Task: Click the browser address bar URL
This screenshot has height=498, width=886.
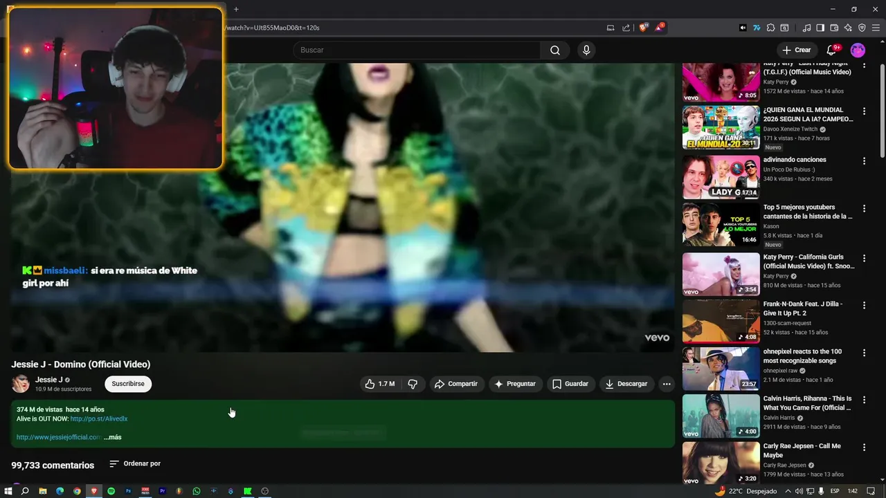Action: [273, 28]
